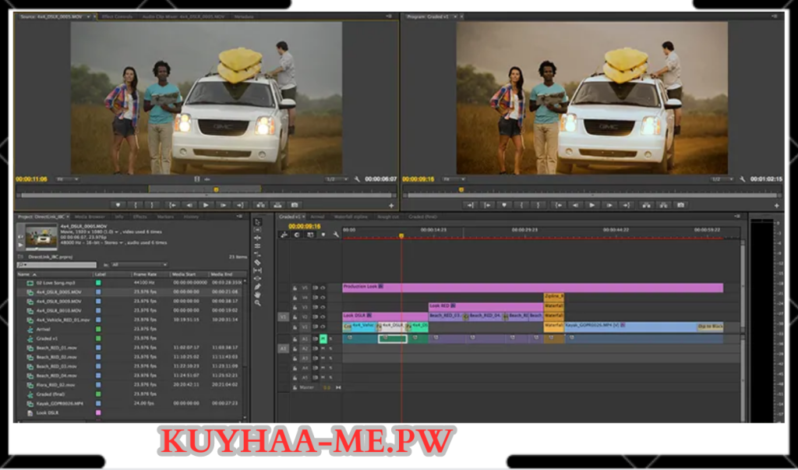798x470 pixels.
Task: Select the Track Select tool
Action: (x=257, y=230)
